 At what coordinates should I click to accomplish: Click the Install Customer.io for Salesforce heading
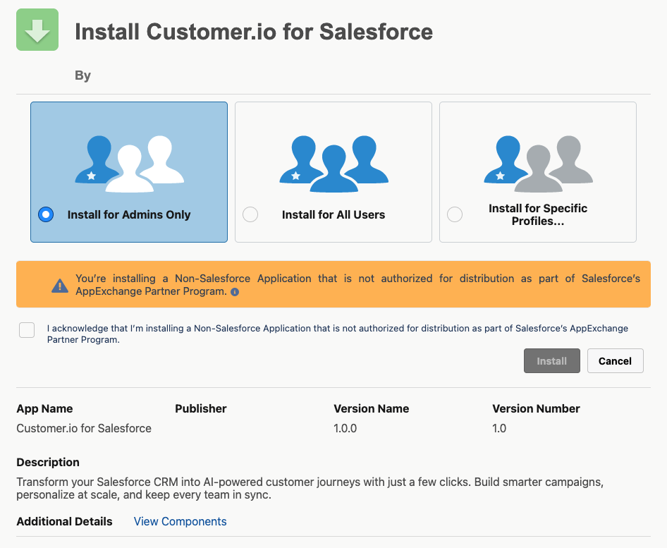click(x=254, y=32)
